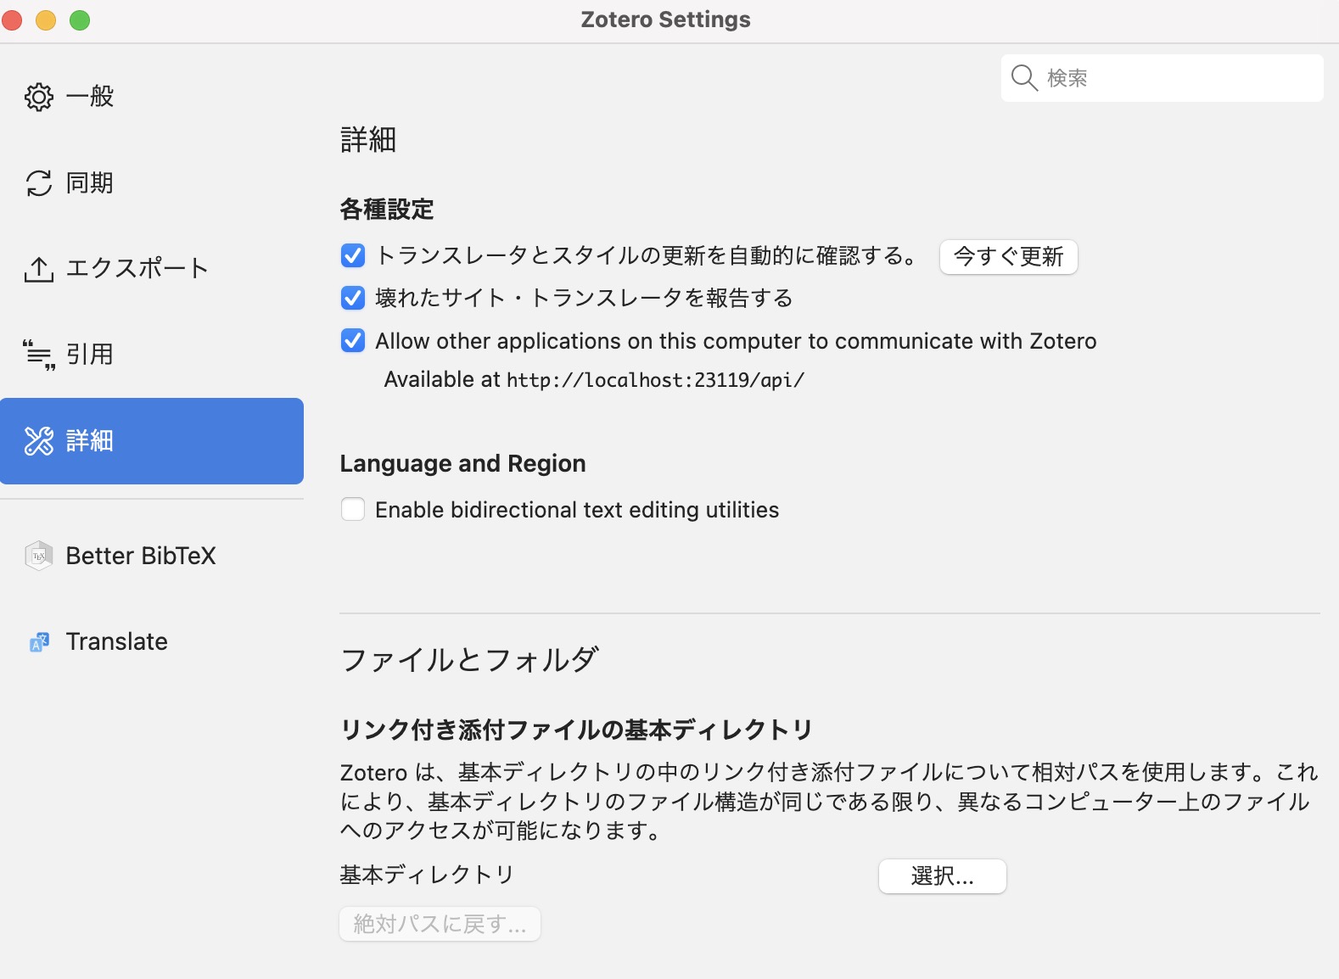Click the green macOS zoom window button
The image size is (1339, 979).
(80, 20)
